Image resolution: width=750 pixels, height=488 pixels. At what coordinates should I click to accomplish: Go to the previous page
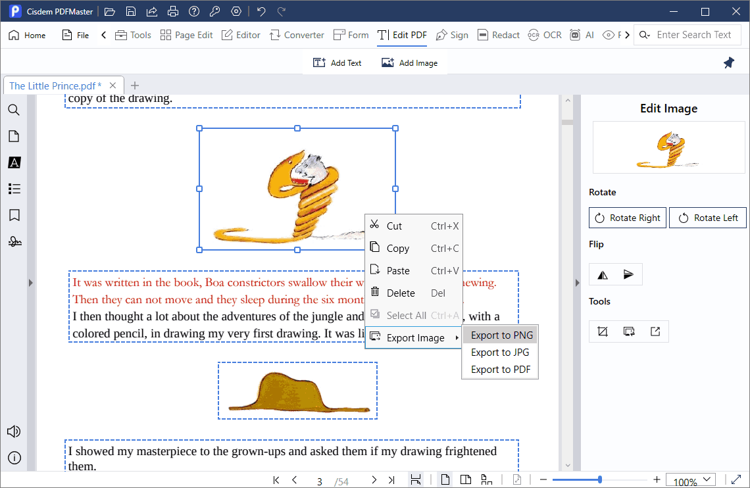(x=294, y=480)
